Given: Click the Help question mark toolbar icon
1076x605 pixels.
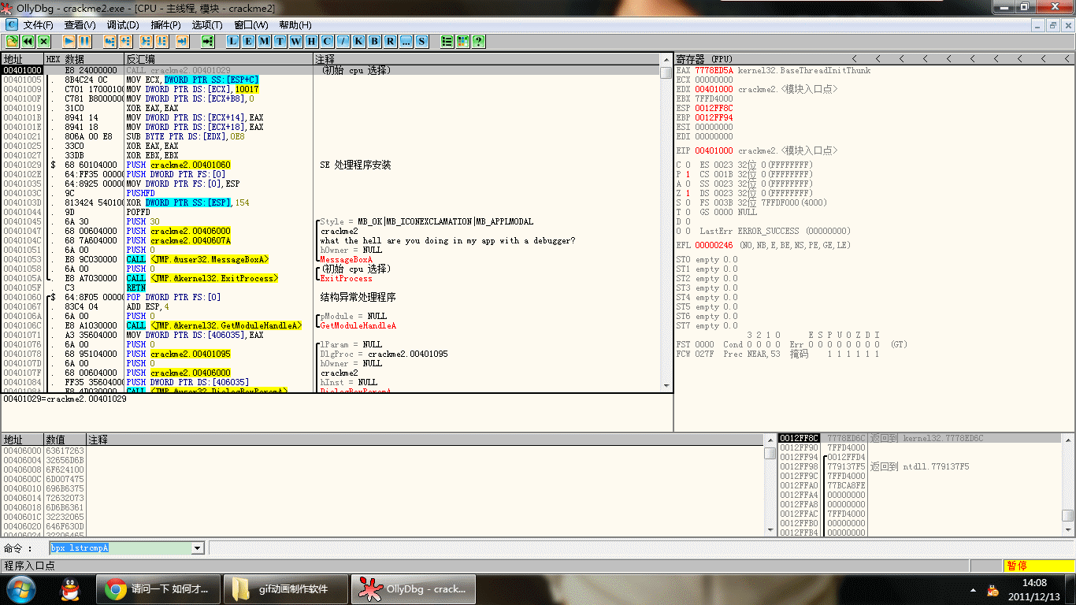Looking at the screenshot, I should click(479, 41).
